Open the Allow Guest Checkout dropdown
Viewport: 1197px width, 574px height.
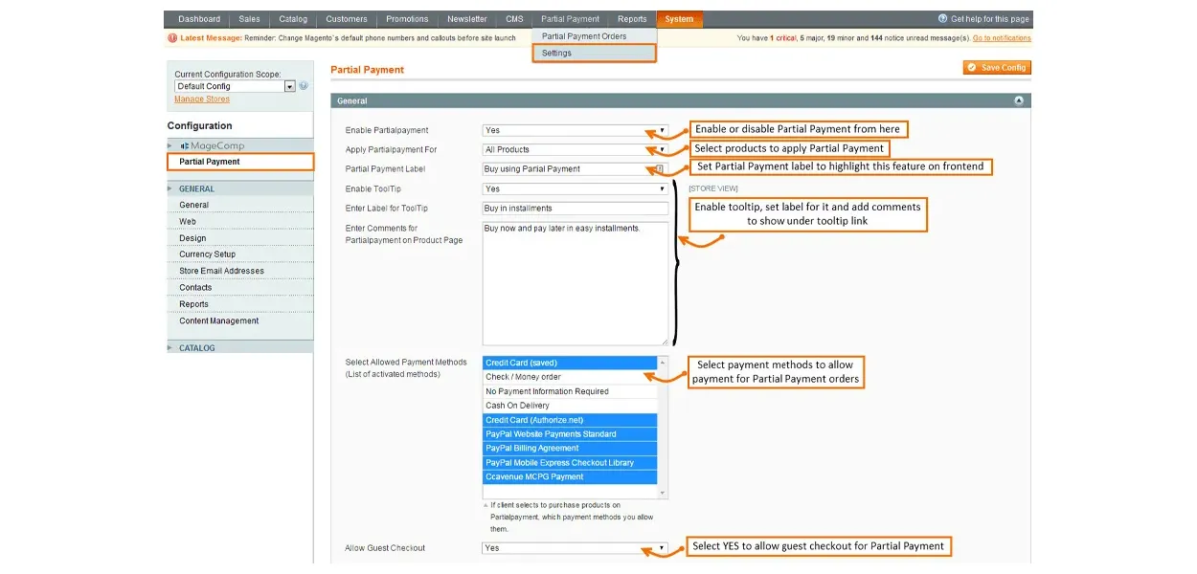click(575, 548)
